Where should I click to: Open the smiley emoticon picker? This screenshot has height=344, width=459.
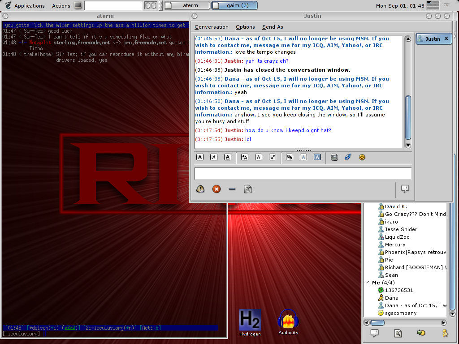(362, 157)
